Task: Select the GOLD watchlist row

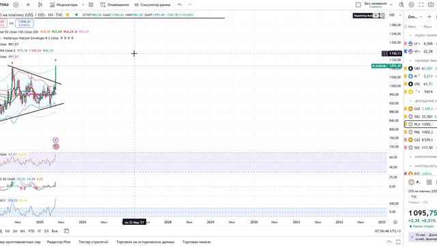Action: point(421,109)
